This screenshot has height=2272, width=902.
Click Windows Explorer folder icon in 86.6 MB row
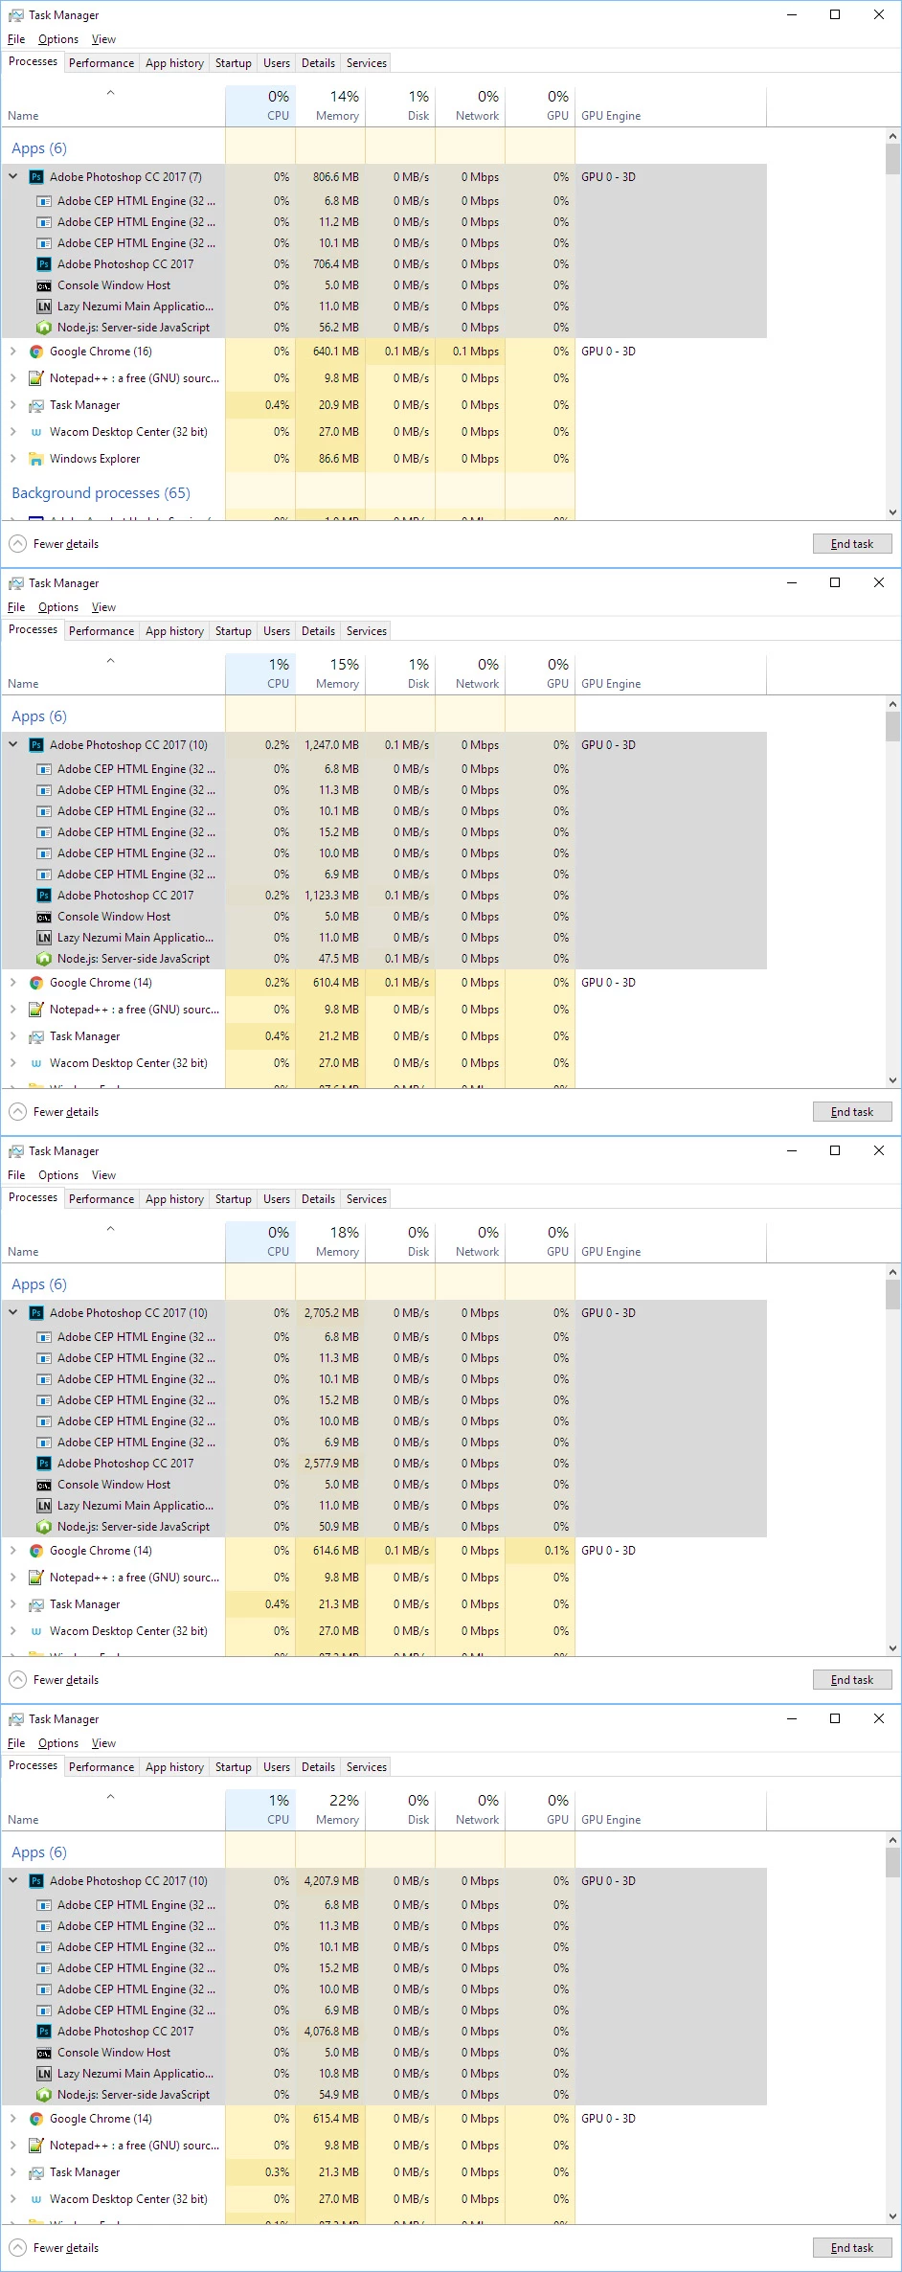tap(36, 459)
